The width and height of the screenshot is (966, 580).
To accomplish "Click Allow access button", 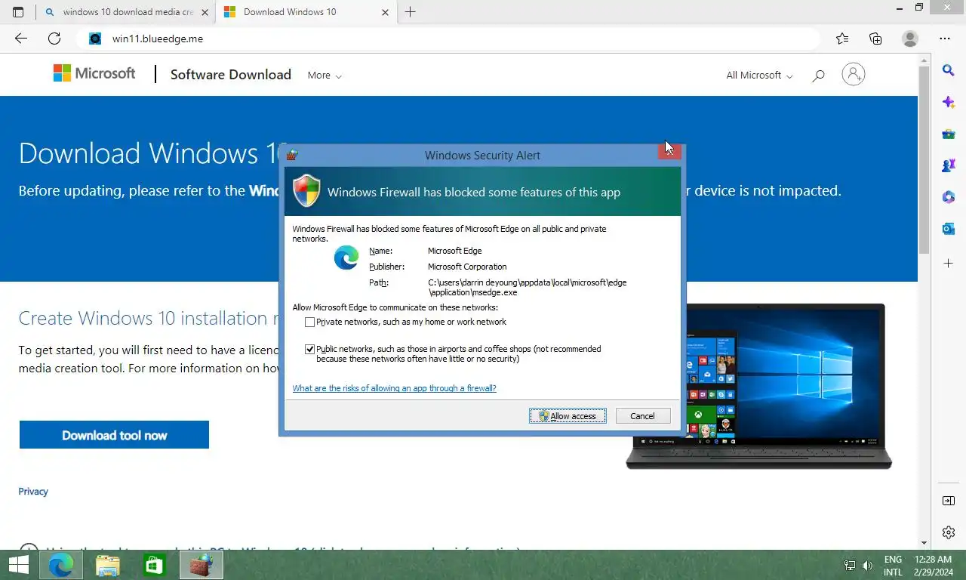I will (x=568, y=416).
